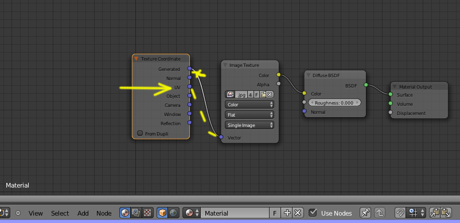Click go to parent node tree icon

(380, 213)
